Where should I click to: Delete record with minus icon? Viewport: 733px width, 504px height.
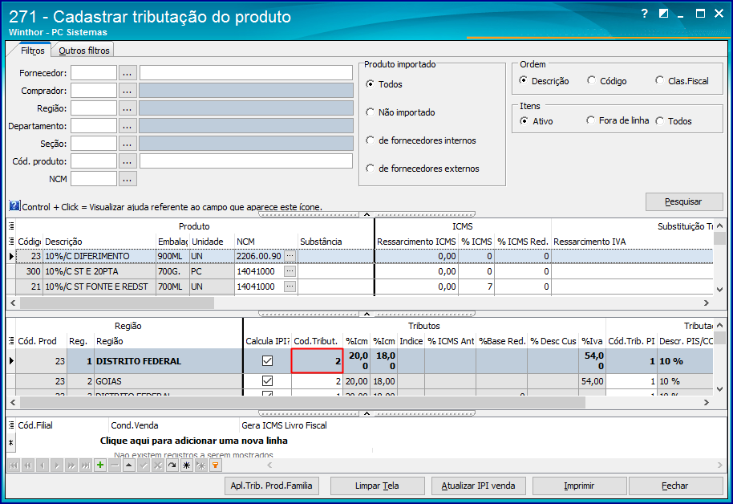115,465
